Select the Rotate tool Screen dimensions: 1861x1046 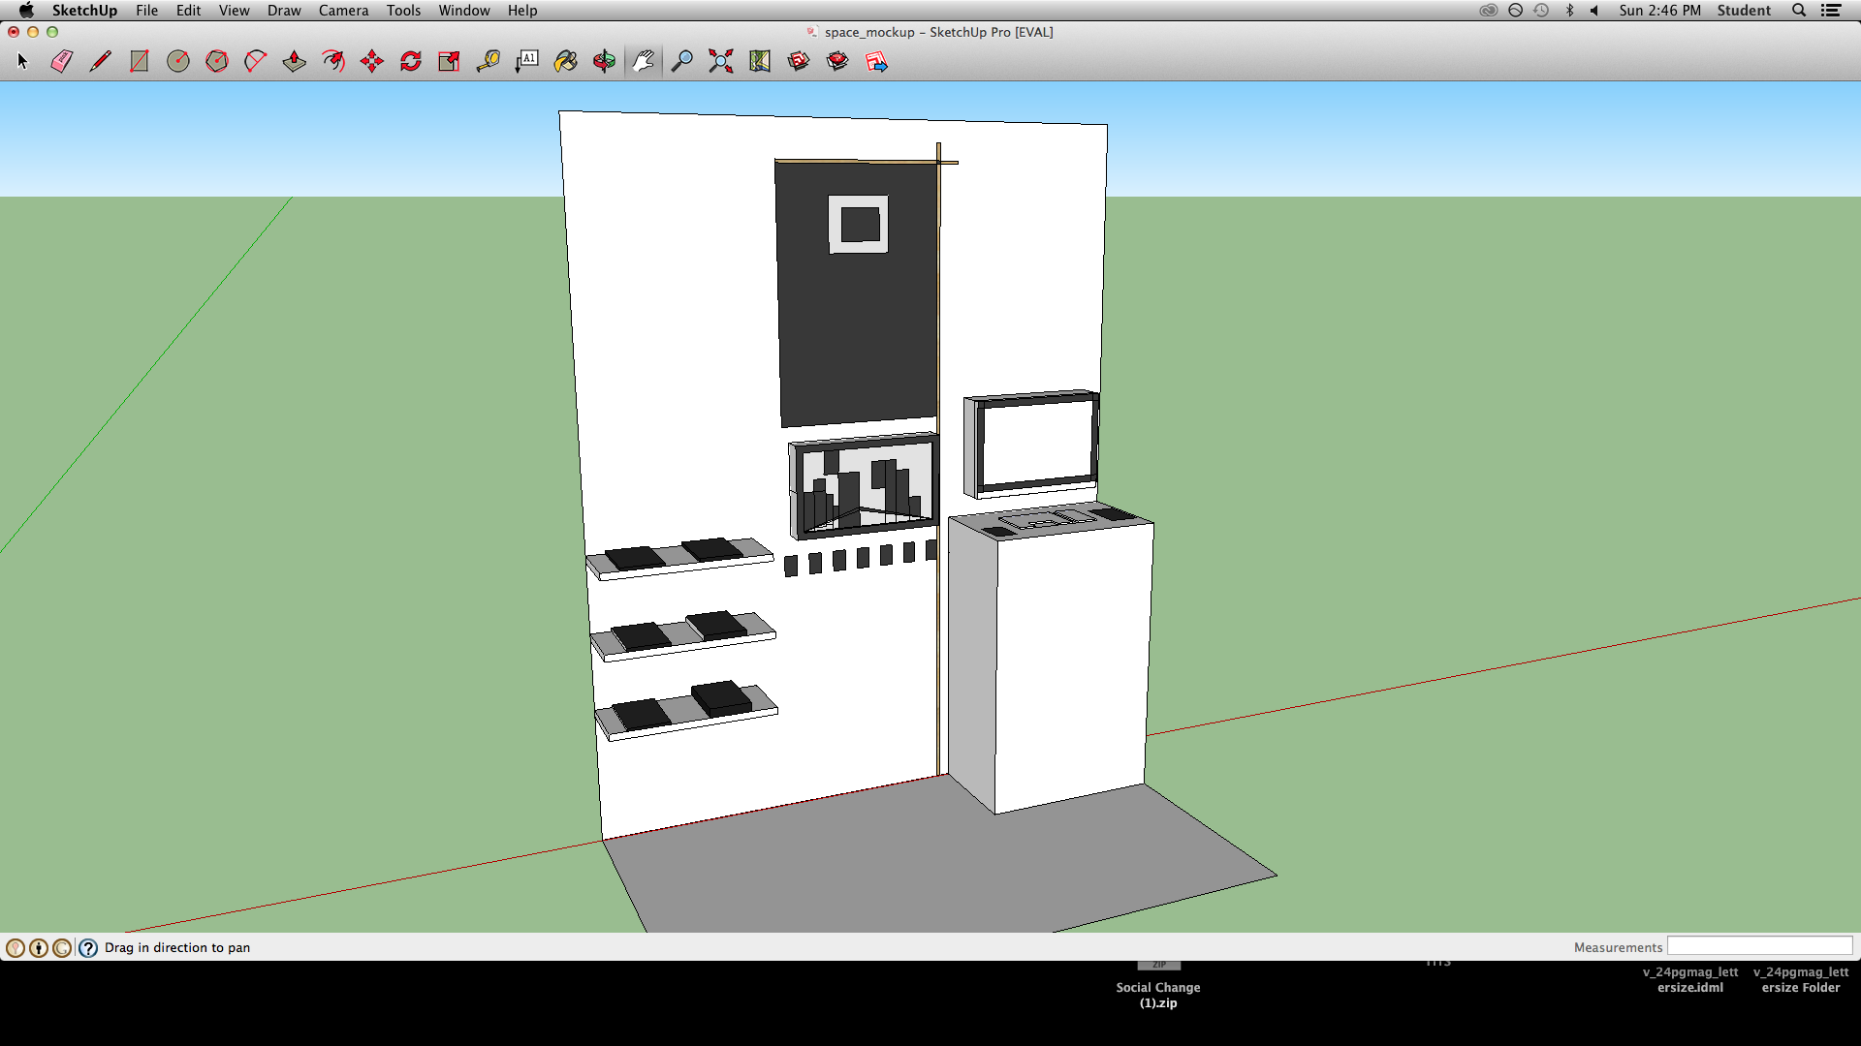pyautogui.click(x=410, y=61)
